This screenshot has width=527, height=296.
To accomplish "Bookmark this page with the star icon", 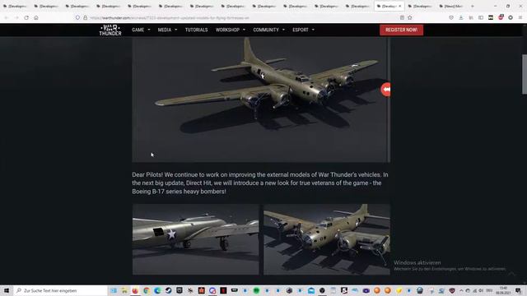I will tap(410, 17).
